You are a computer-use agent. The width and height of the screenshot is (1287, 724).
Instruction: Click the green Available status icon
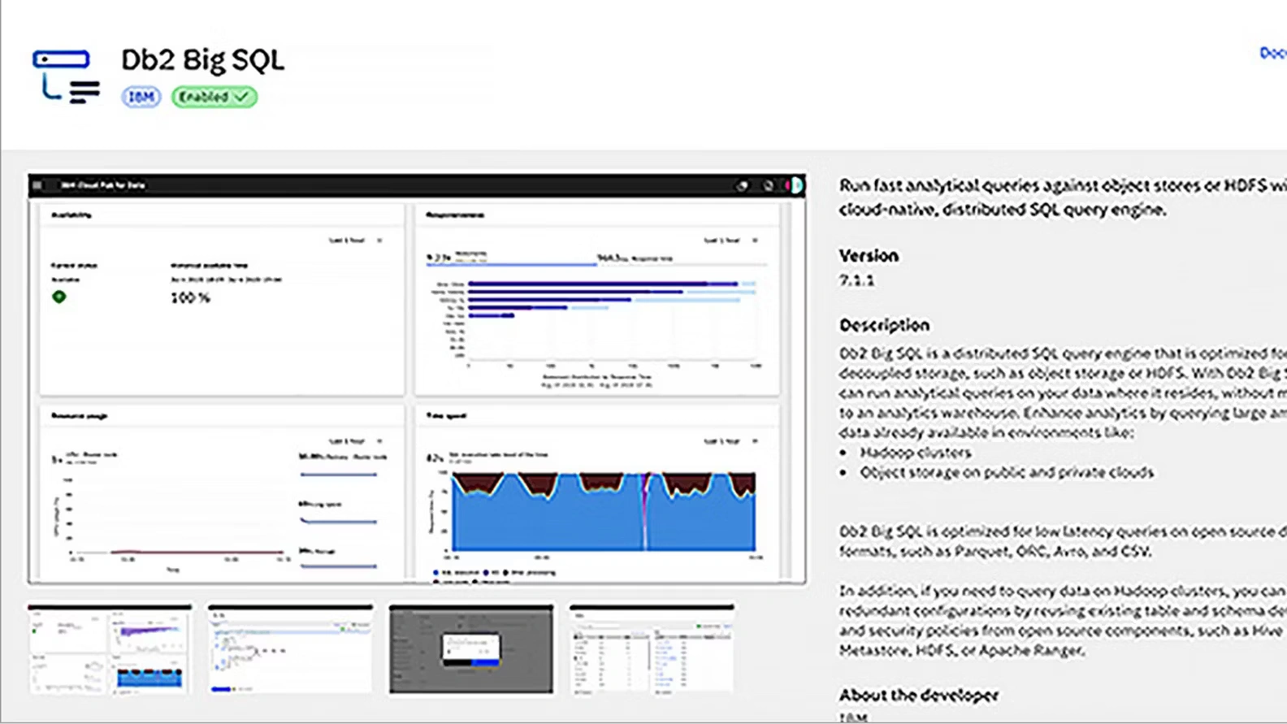tap(59, 297)
